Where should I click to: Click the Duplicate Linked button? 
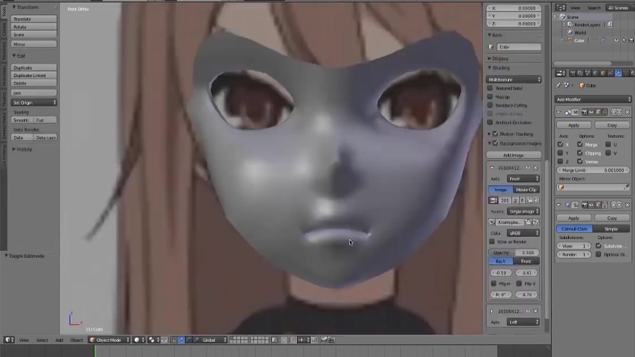coord(33,76)
